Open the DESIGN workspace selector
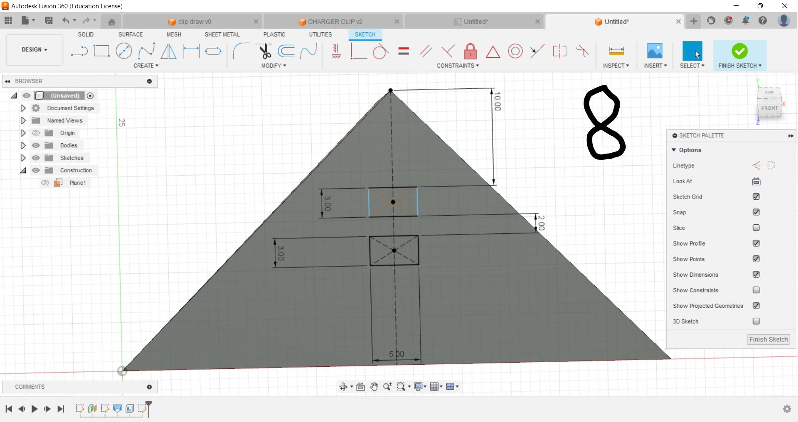This screenshot has width=798, height=422. [x=34, y=50]
